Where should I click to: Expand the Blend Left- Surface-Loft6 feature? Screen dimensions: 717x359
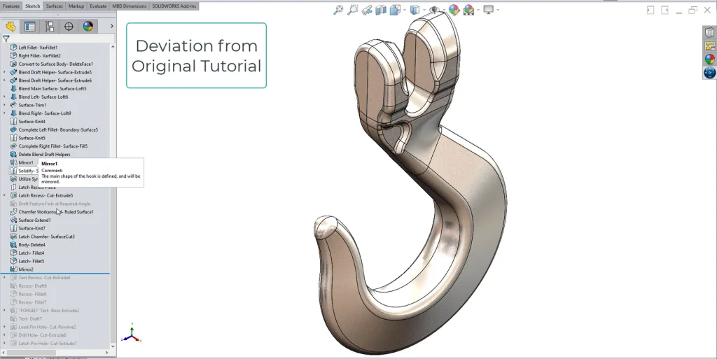5,97
